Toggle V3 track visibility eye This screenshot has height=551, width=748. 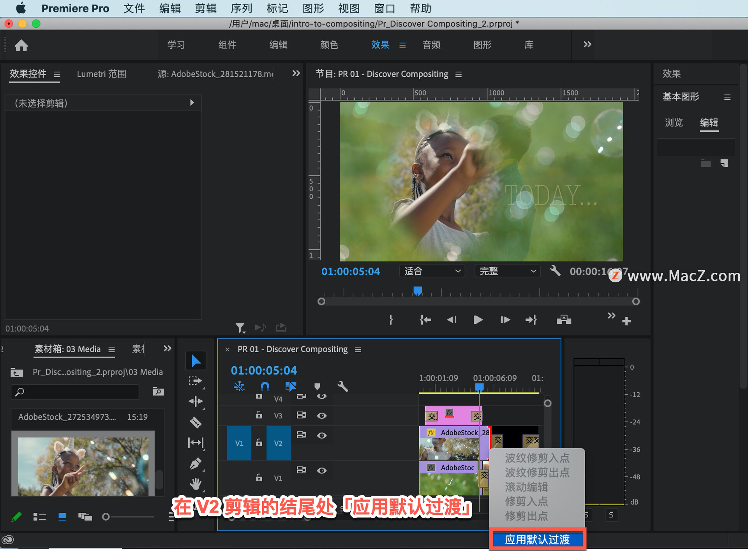click(321, 416)
